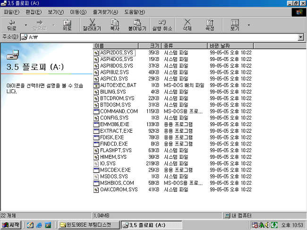Screen dimensions: 307x230
Task: Open the 즐겨찾기(A) menu
Action: click(x=105, y=12)
